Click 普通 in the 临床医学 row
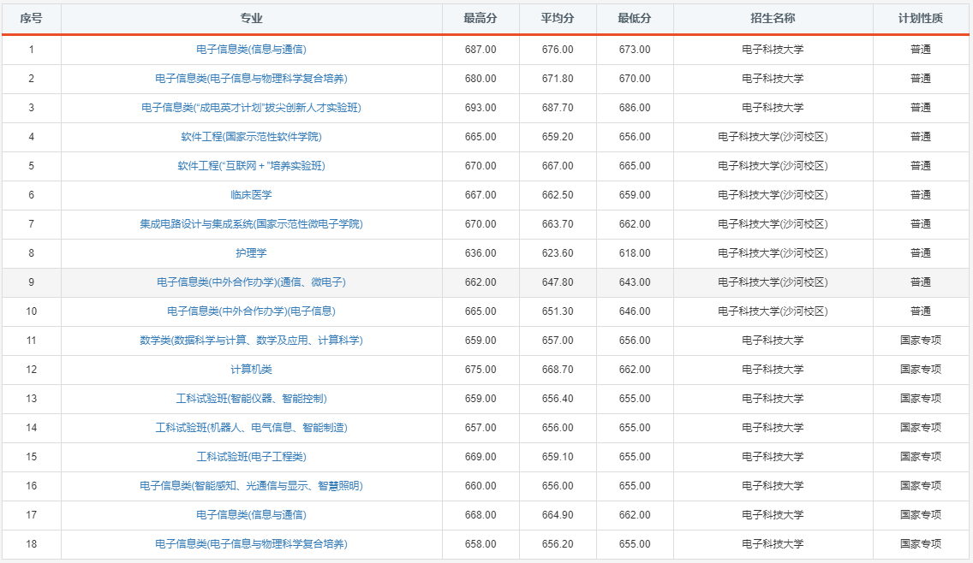The width and height of the screenshot is (973, 563). pos(920,195)
